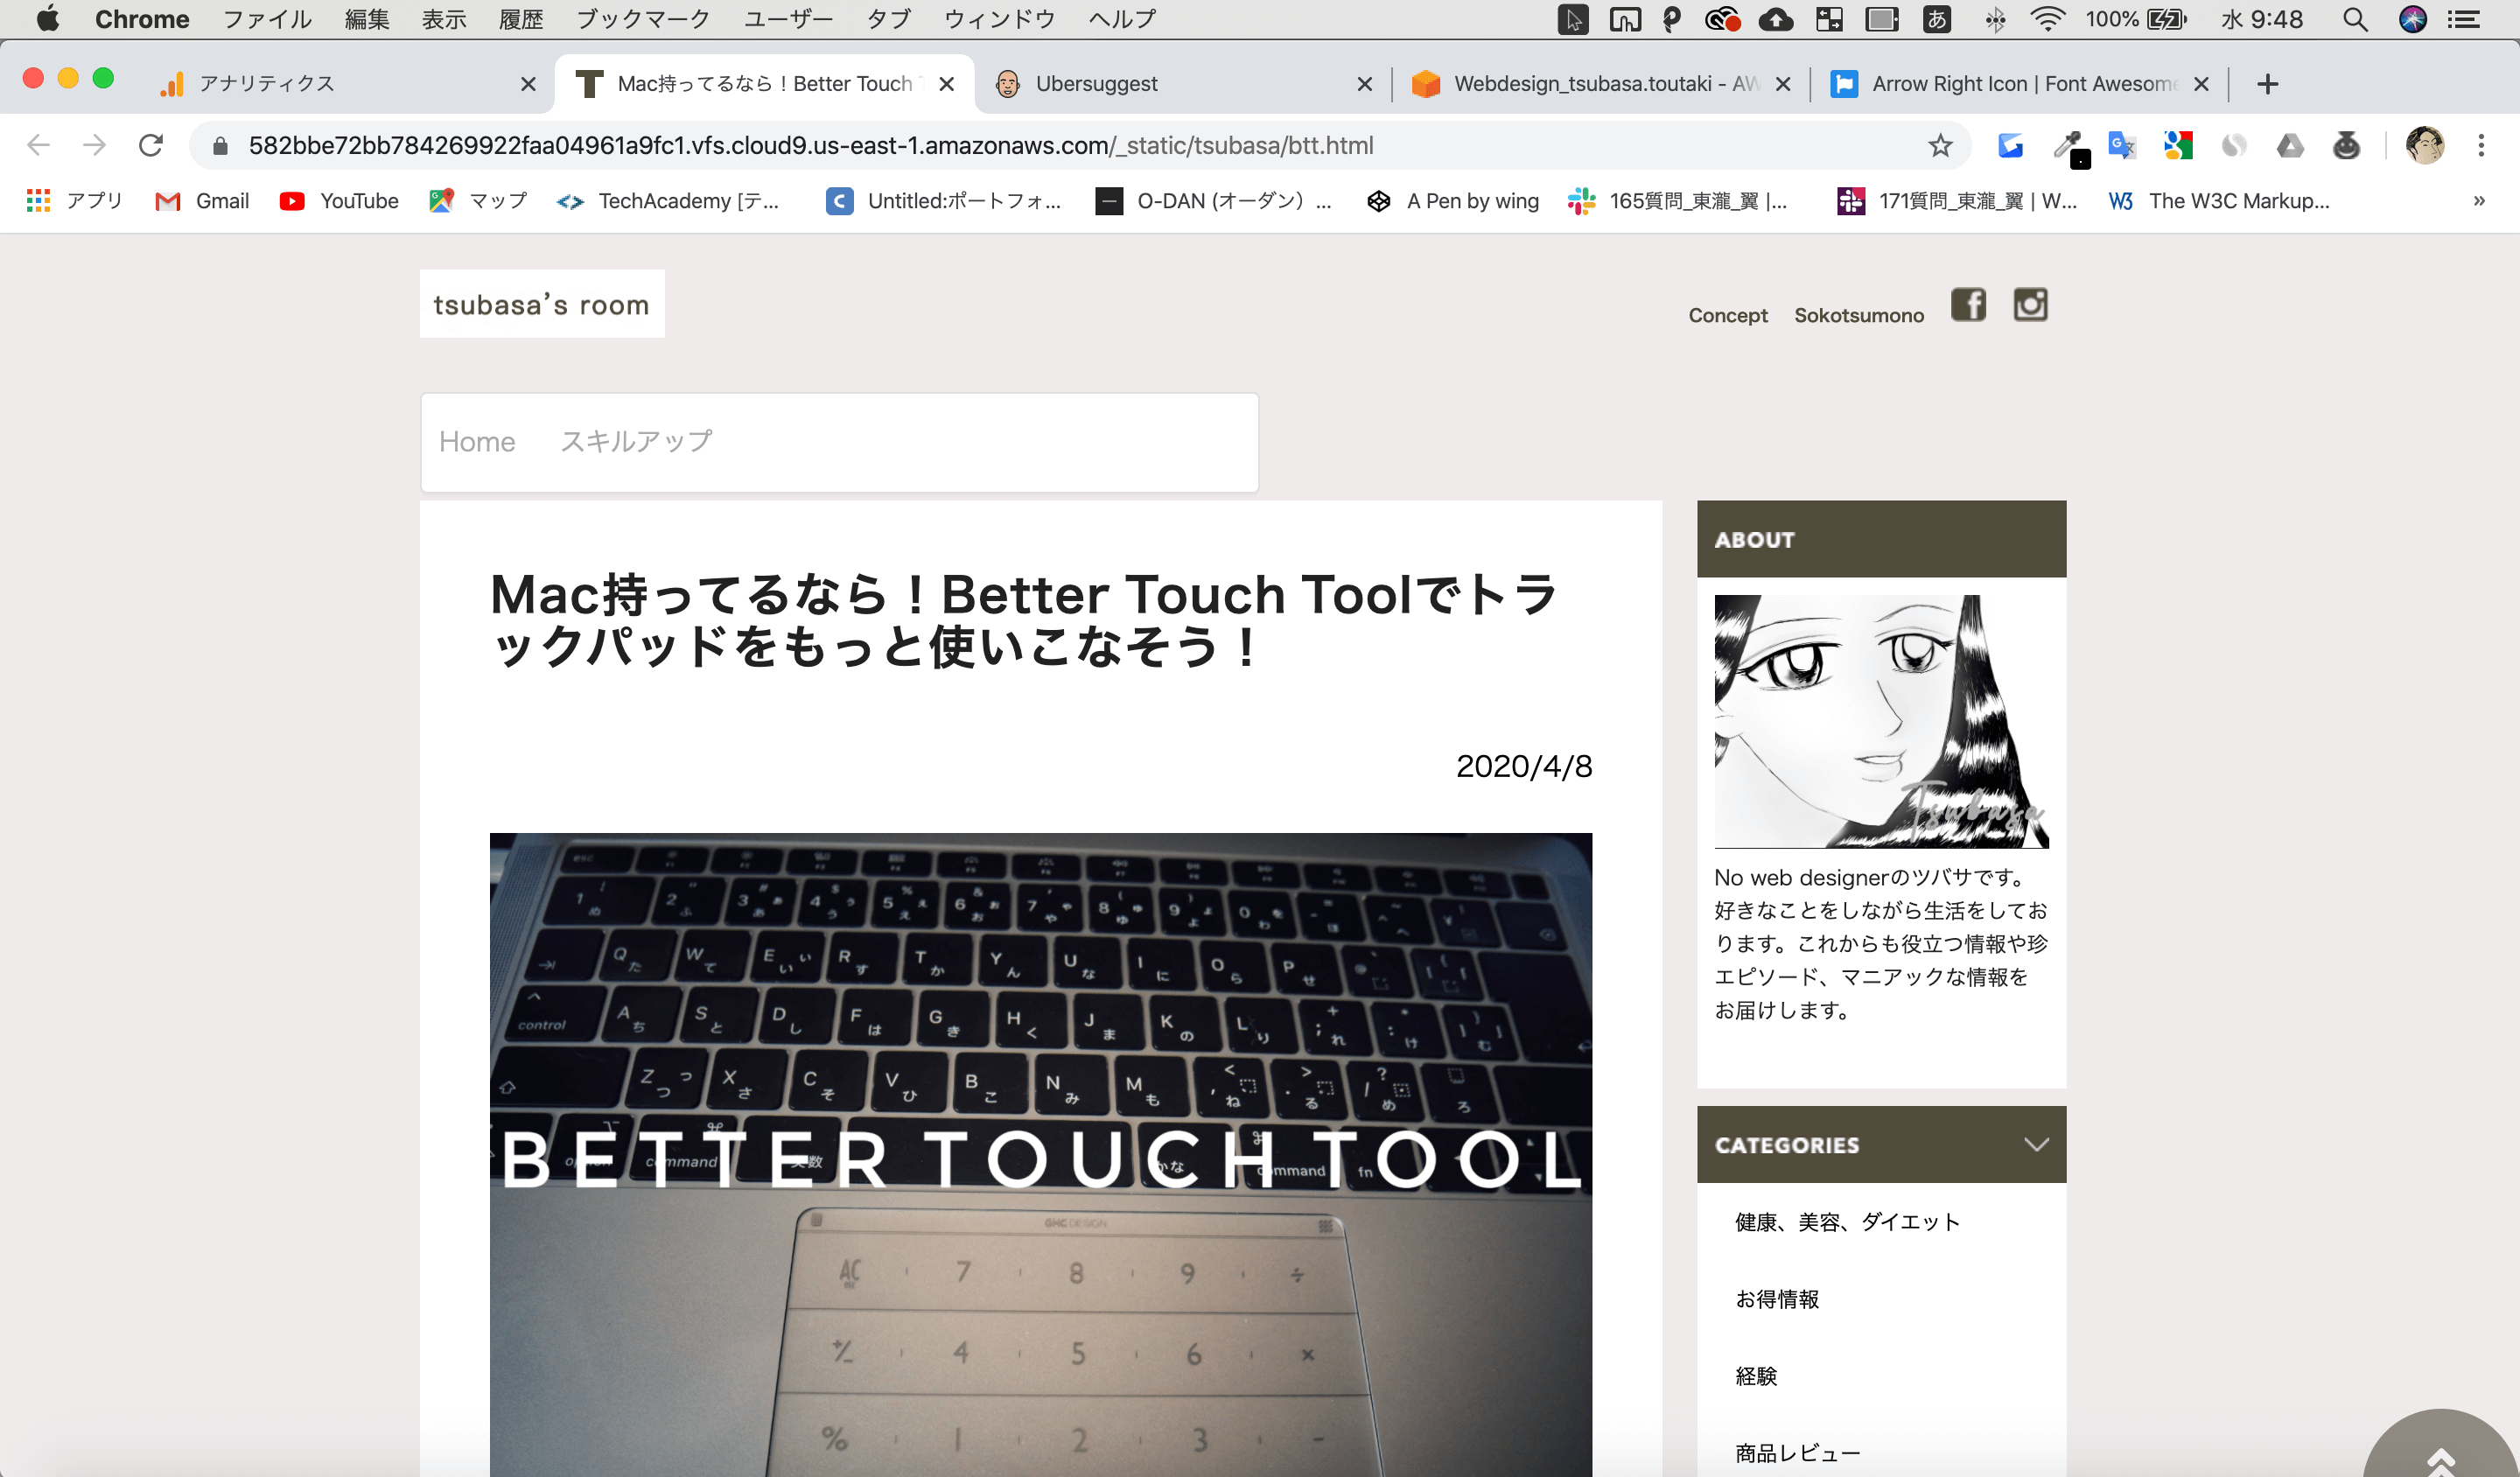Bookmark this page with the star icon
This screenshot has height=1477, width=2520.
pos(1940,146)
